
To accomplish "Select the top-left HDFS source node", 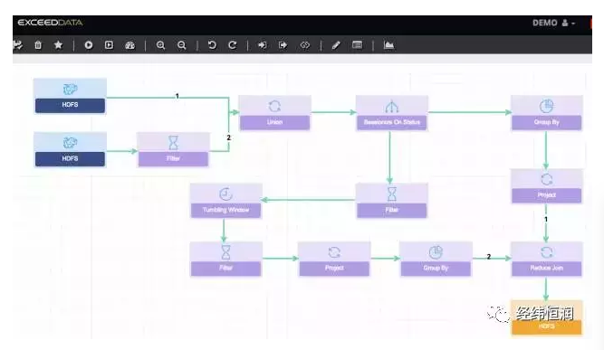I will (x=70, y=96).
